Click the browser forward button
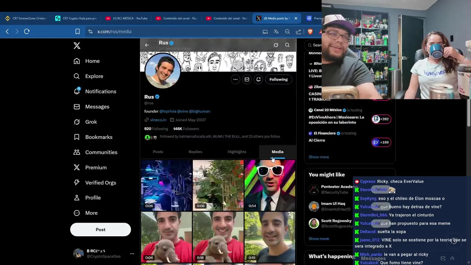 [x=17, y=32]
